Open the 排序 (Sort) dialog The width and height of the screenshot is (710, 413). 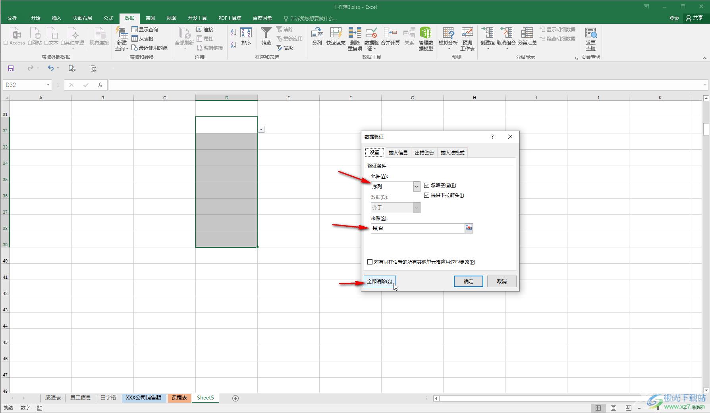[x=246, y=36]
